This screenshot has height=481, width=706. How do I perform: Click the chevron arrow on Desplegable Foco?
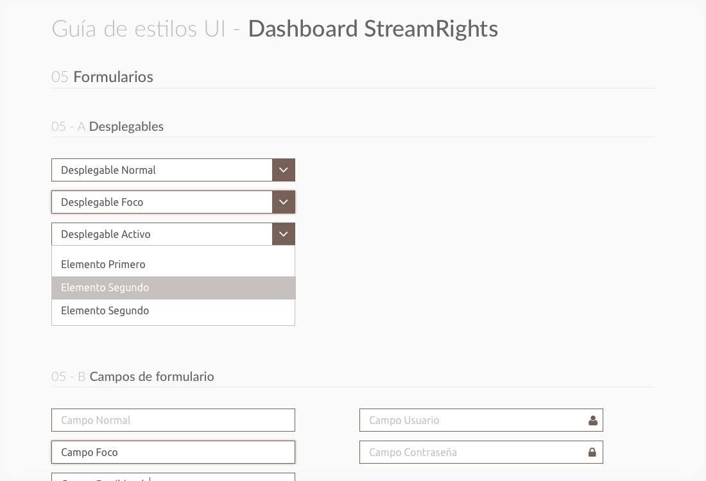click(283, 202)
